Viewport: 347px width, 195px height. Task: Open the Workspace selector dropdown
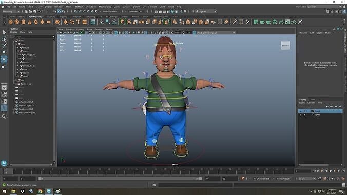(x=324, y=7)
